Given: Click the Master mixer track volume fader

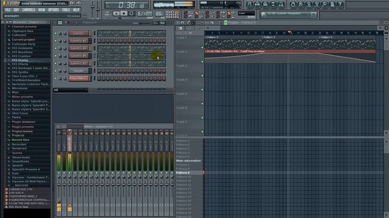Looking at the screenshot, I should (x=59, y=184).
